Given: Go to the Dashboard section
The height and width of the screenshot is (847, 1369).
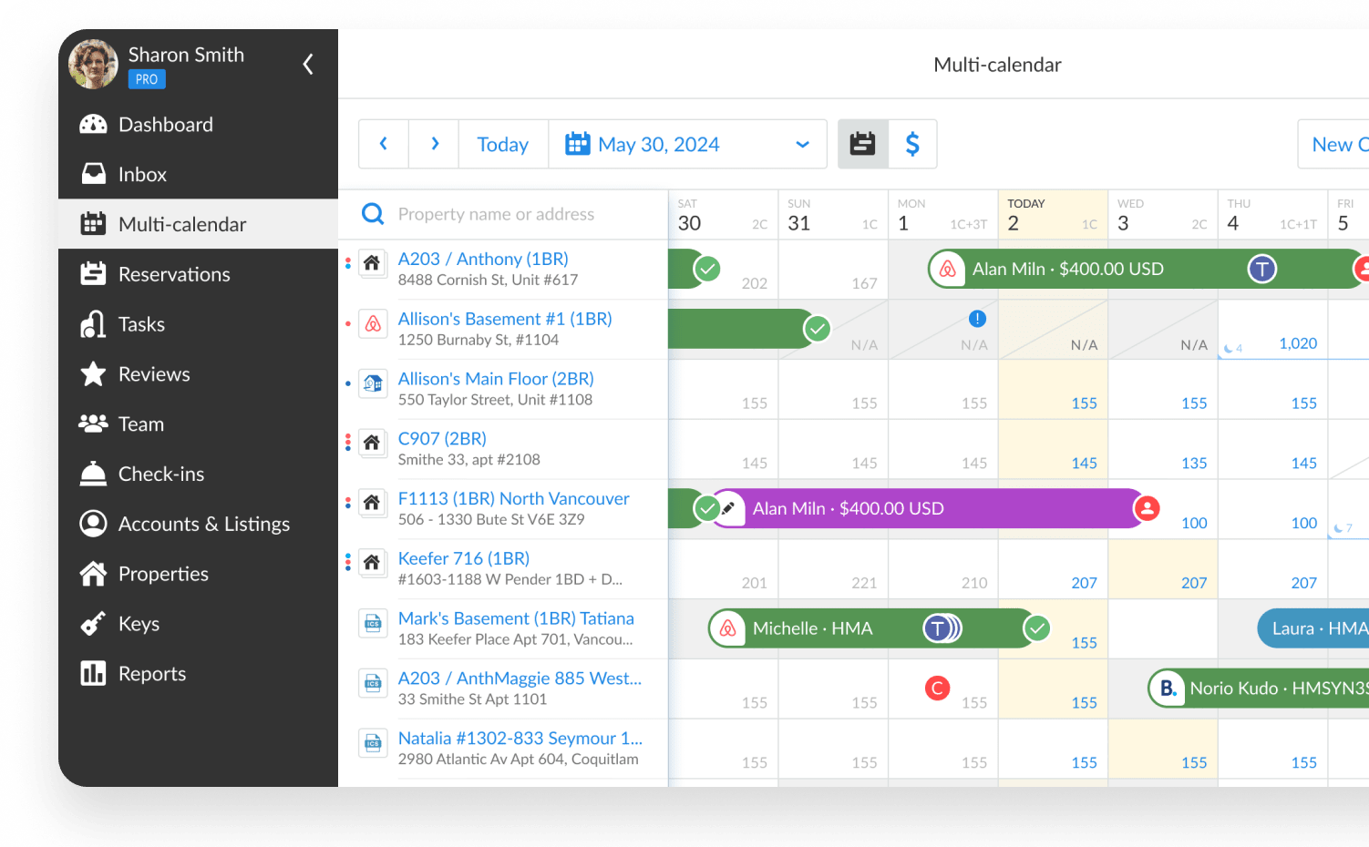Looking at the screenshot, I should pos(94,124).
